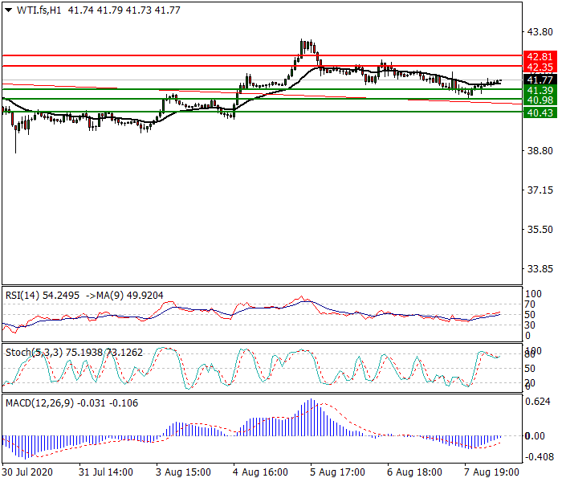
Task: Select the green 41.39 support price label
Action: point(540,90)
